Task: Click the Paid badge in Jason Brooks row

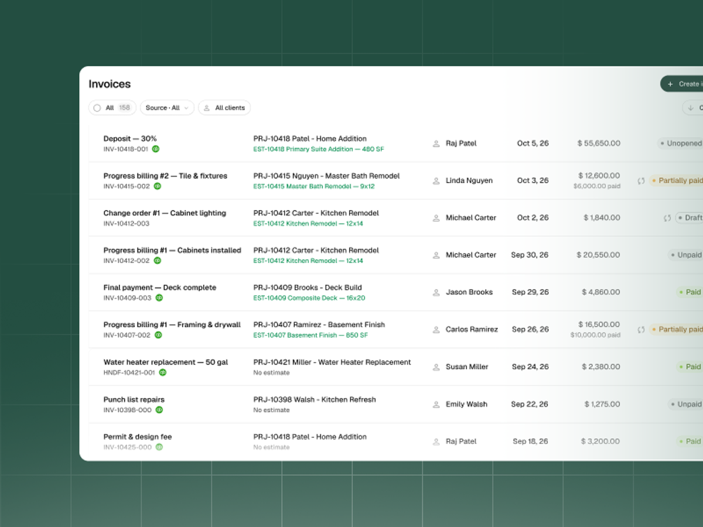Action: tap(690, 292)
